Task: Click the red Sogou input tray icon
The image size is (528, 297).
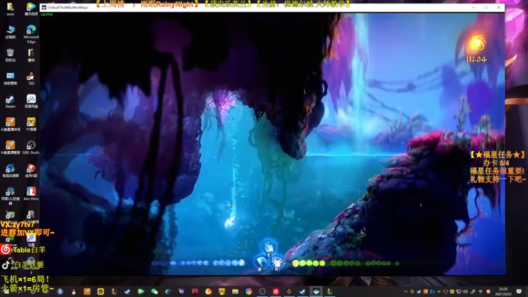Action: click(x=488, y=292)
